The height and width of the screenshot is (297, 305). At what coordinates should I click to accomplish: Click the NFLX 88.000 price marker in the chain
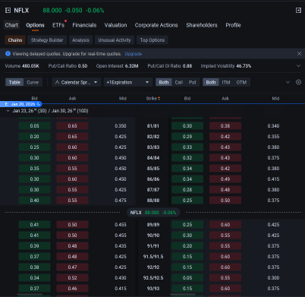coord(153,213)
